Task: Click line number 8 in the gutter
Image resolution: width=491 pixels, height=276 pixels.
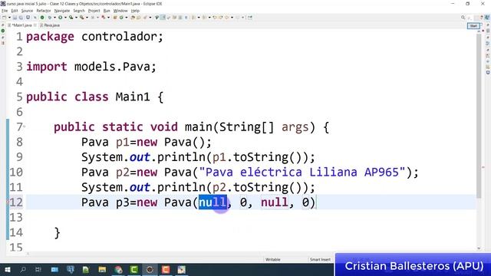Action: (x=19, y=142)
